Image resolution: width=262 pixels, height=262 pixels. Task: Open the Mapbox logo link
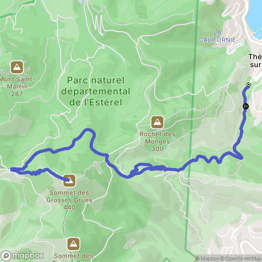[x=22, y=256]
